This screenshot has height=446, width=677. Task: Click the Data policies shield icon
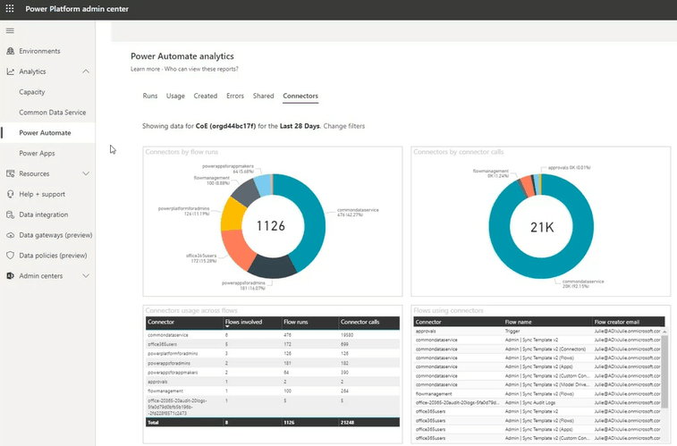(x=10, y=256)
